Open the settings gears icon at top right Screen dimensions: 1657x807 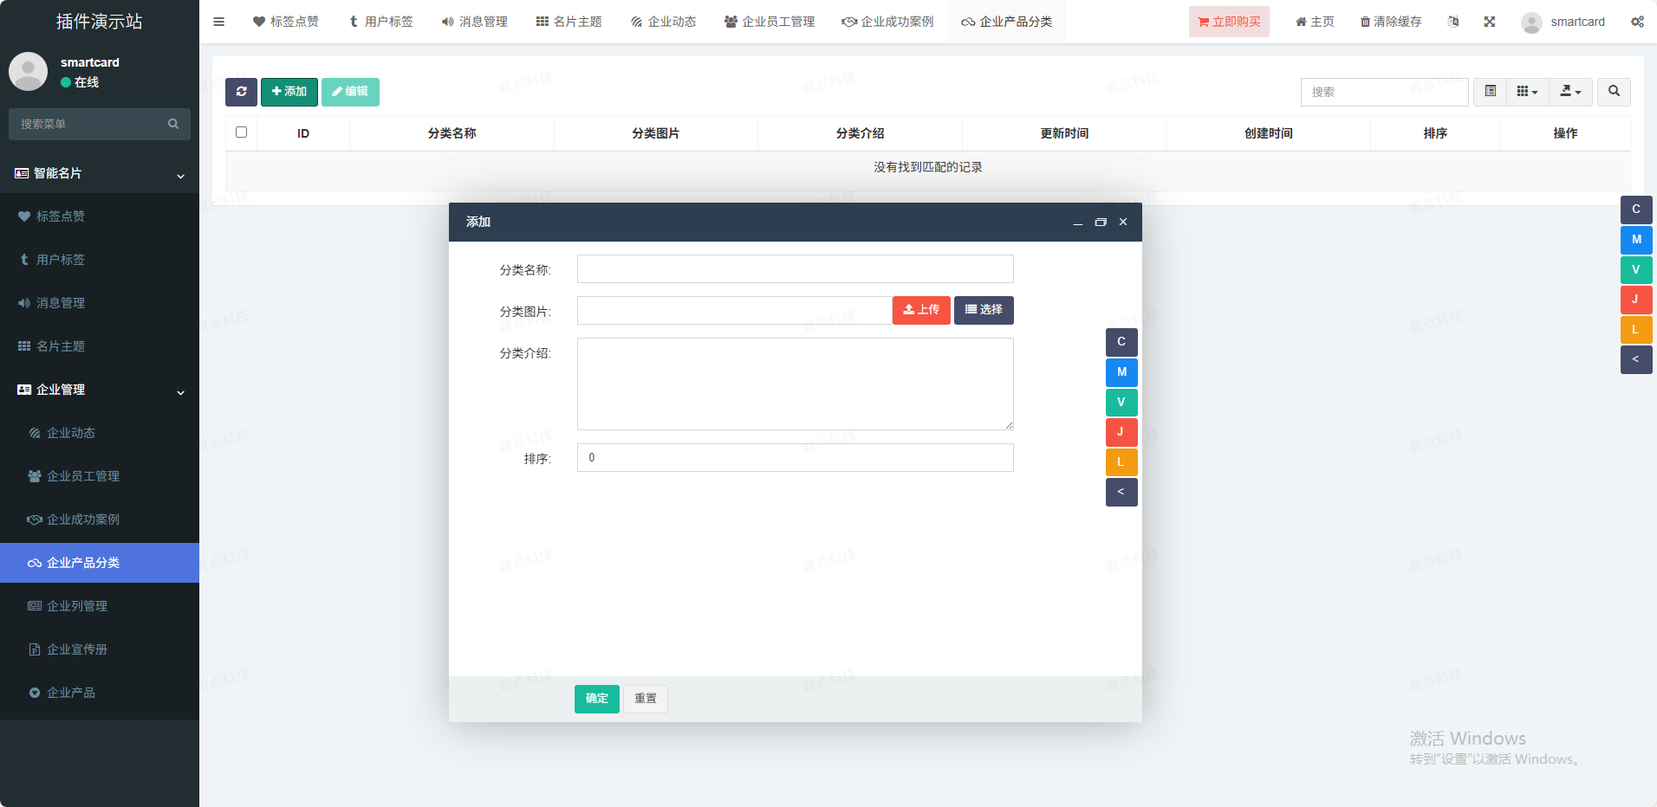[x=1636, y=22]
